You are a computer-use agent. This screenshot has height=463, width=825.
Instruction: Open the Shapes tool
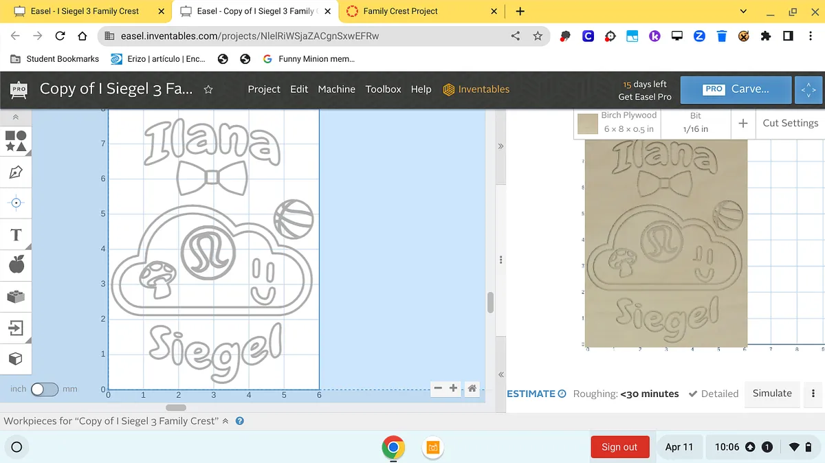tap(16, 141)
